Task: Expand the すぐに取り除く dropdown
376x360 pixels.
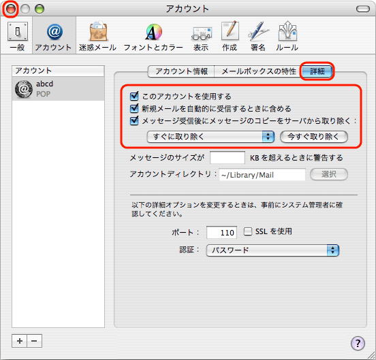Action: click(210, 137)
